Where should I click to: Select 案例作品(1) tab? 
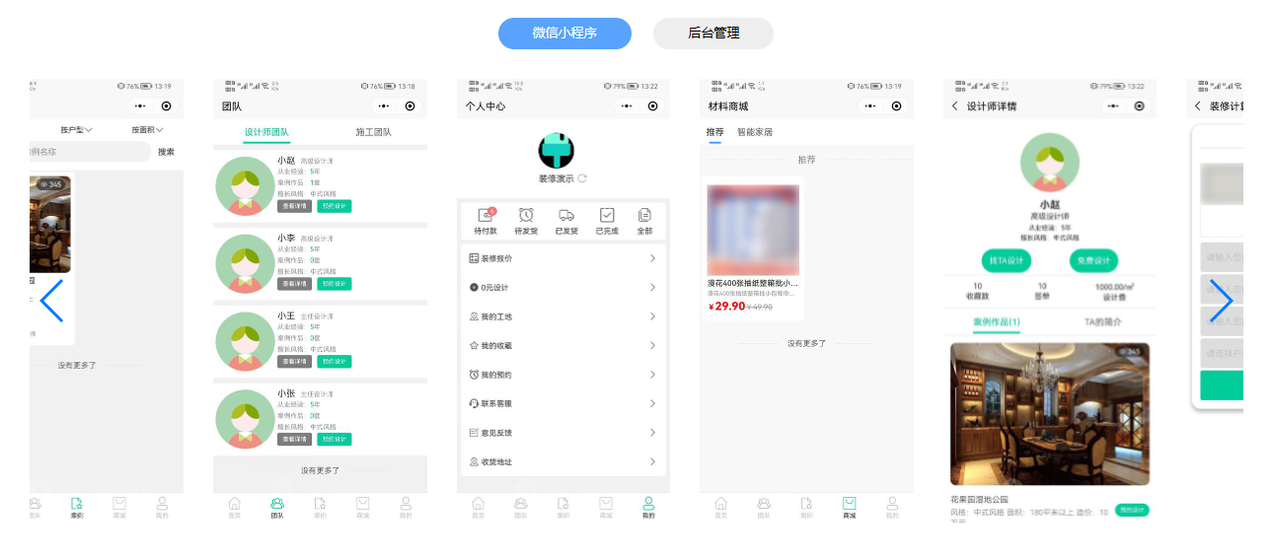[997, 322]
